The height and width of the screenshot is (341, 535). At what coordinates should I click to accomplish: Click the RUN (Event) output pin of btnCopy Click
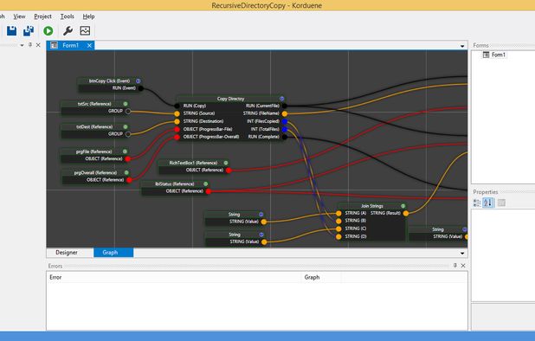(140, 88)
